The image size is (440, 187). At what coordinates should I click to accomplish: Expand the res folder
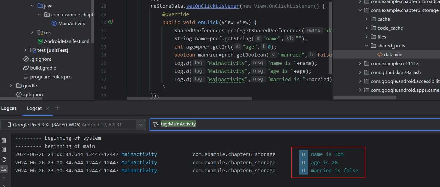(32, 33)
